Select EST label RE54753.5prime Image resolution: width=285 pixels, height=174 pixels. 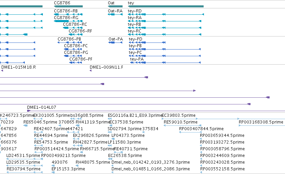tap(51, 142)
